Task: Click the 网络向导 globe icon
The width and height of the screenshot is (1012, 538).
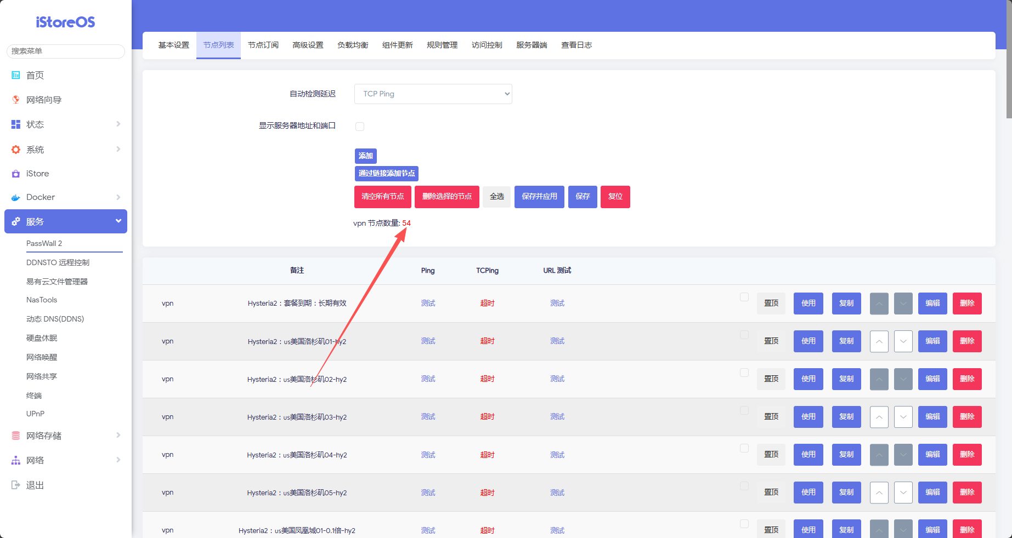Action: click(x=16, y=100)
